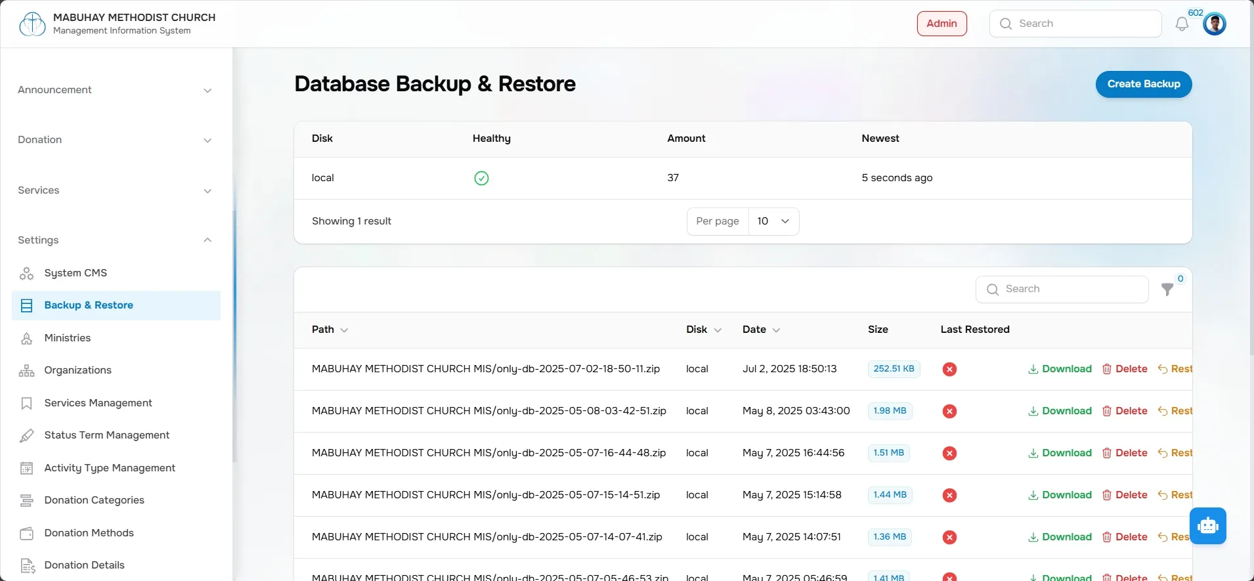The height and width of the screenshot is (581, 1254).
Task: Click red not-restored icon for Jul 2 backup
Action: tap(949, 369)
